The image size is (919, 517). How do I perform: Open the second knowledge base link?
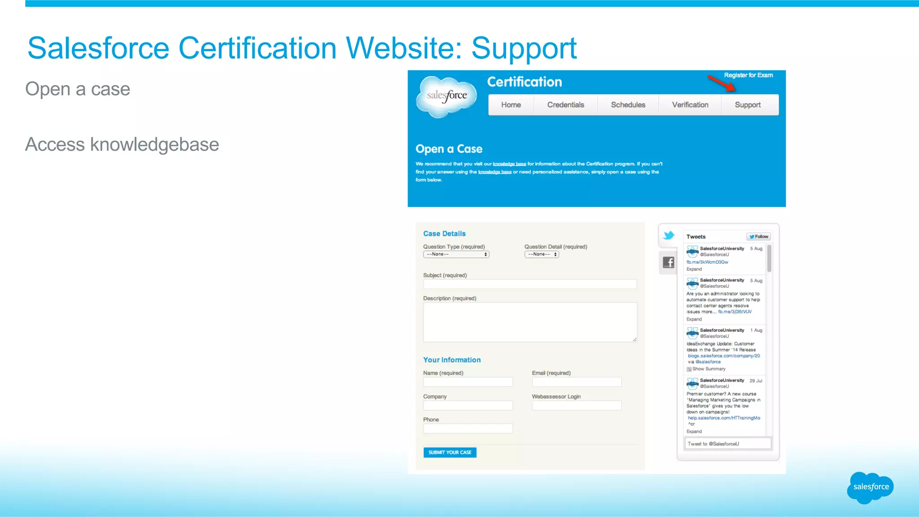coord(495,172)
